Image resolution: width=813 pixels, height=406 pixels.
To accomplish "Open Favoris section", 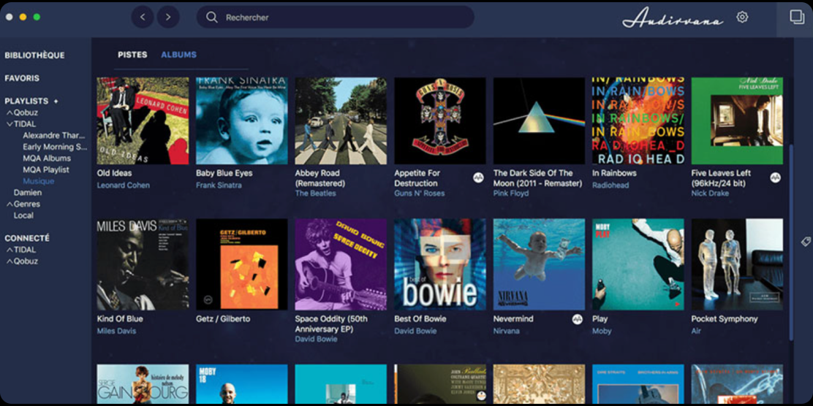I will pyautogui.click(x=22, y=78).
